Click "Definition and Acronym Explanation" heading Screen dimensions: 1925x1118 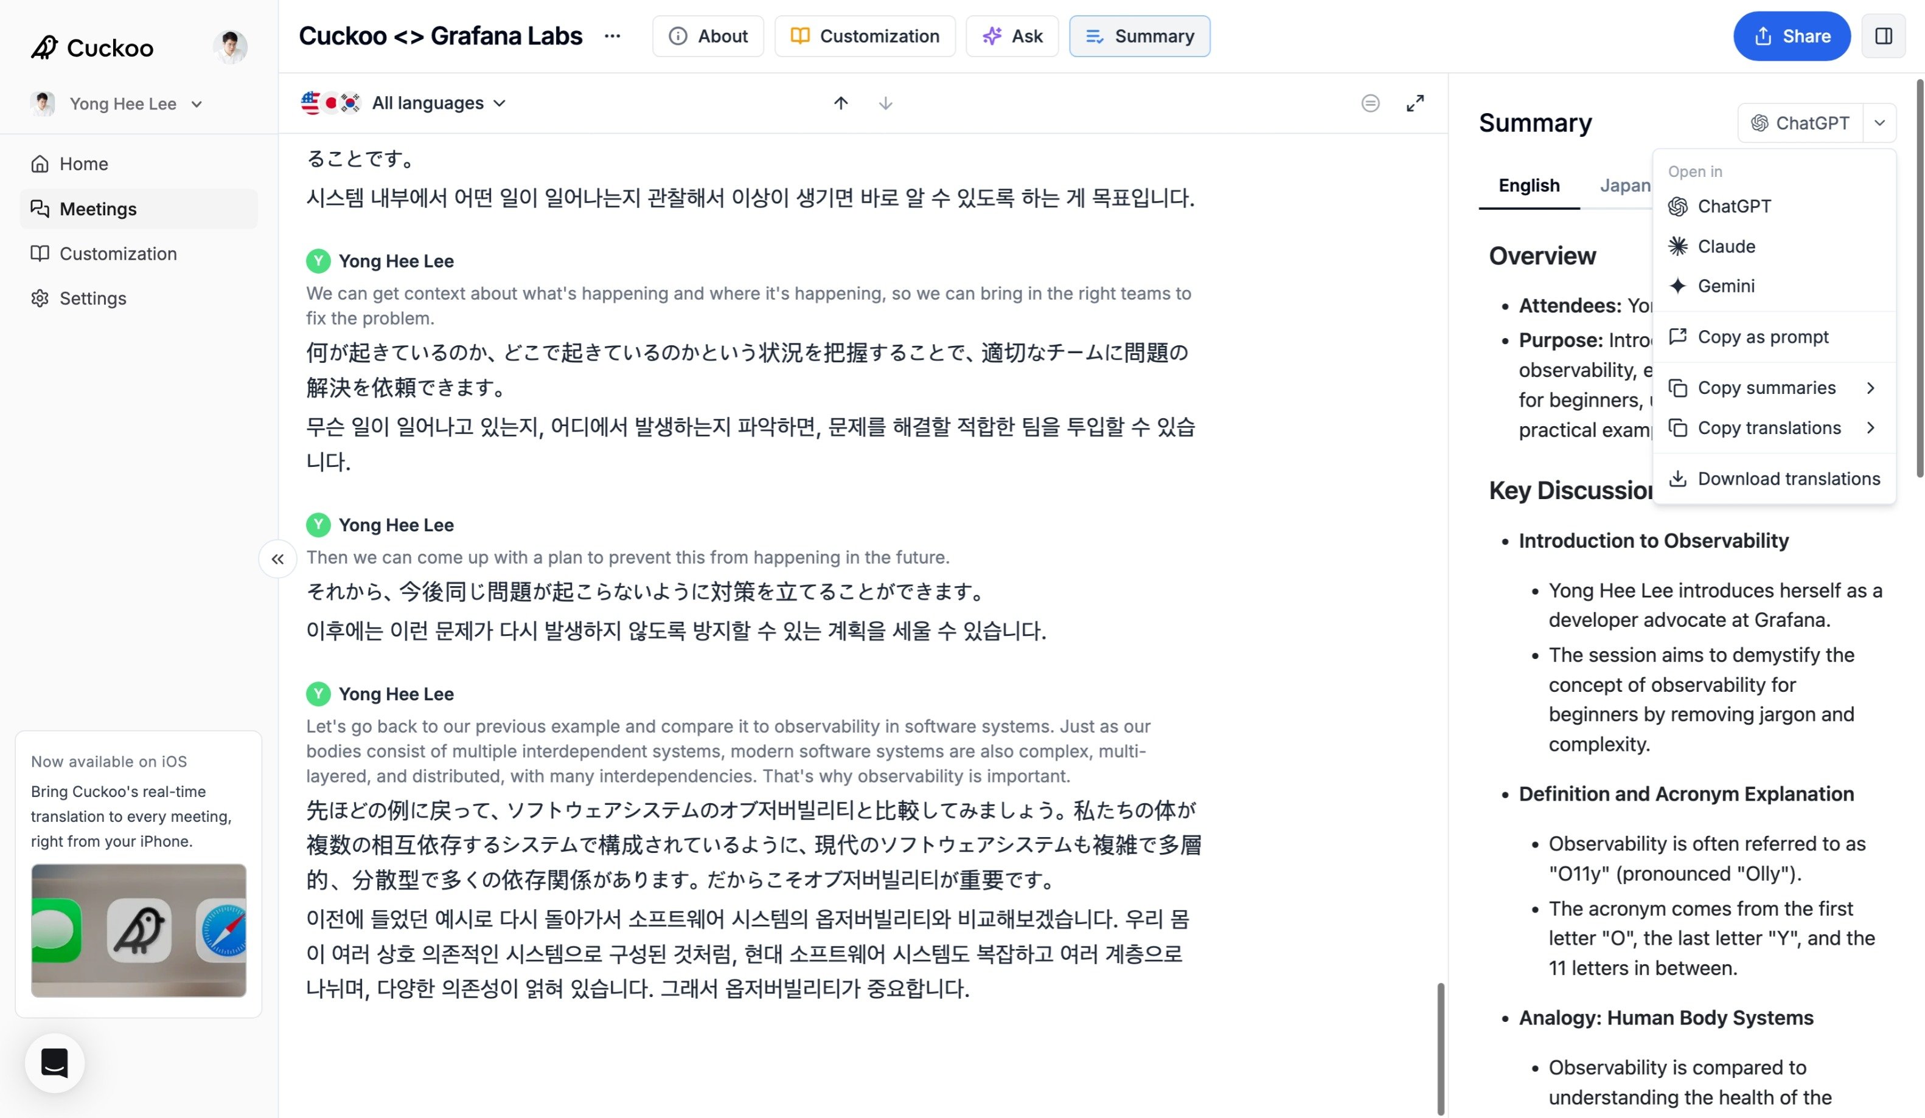click(x=1686, y=794)
